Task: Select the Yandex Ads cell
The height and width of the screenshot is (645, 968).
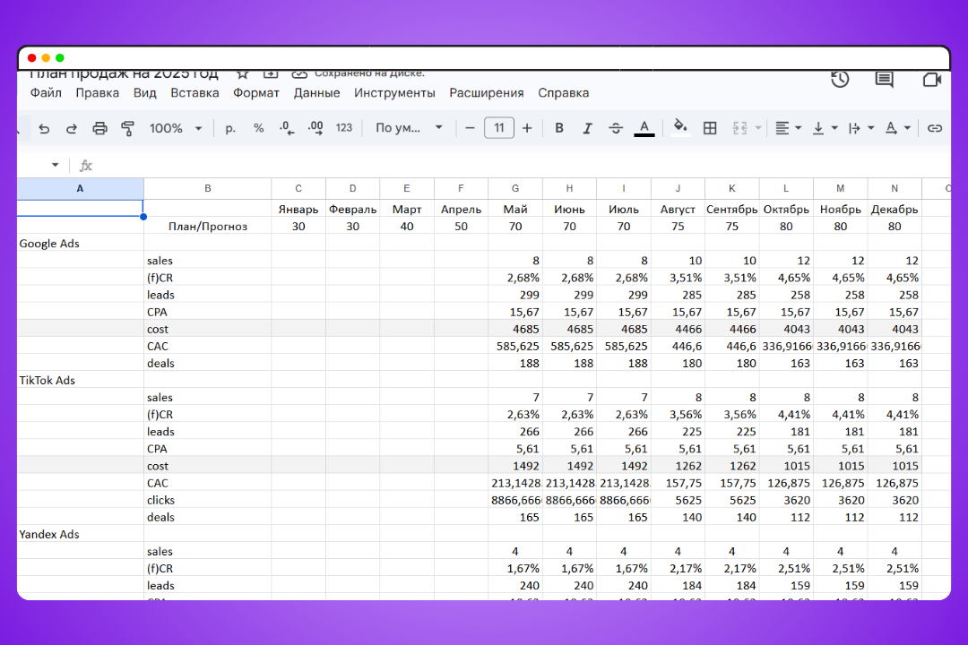Action: point(81,534)
